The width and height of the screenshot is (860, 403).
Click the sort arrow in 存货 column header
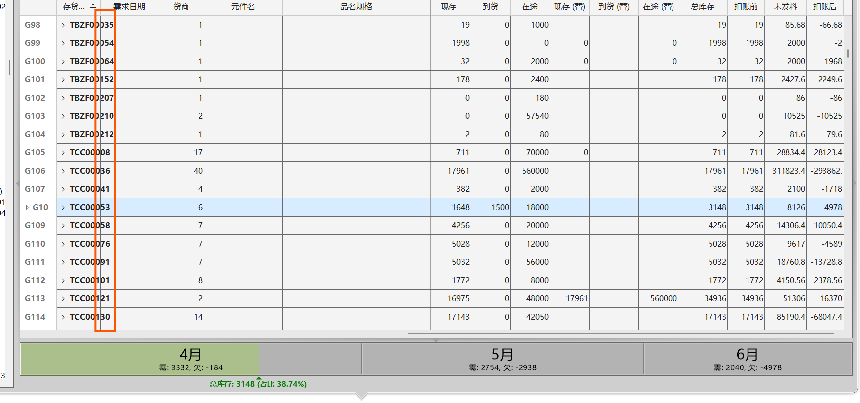click(x=93, y=6)
